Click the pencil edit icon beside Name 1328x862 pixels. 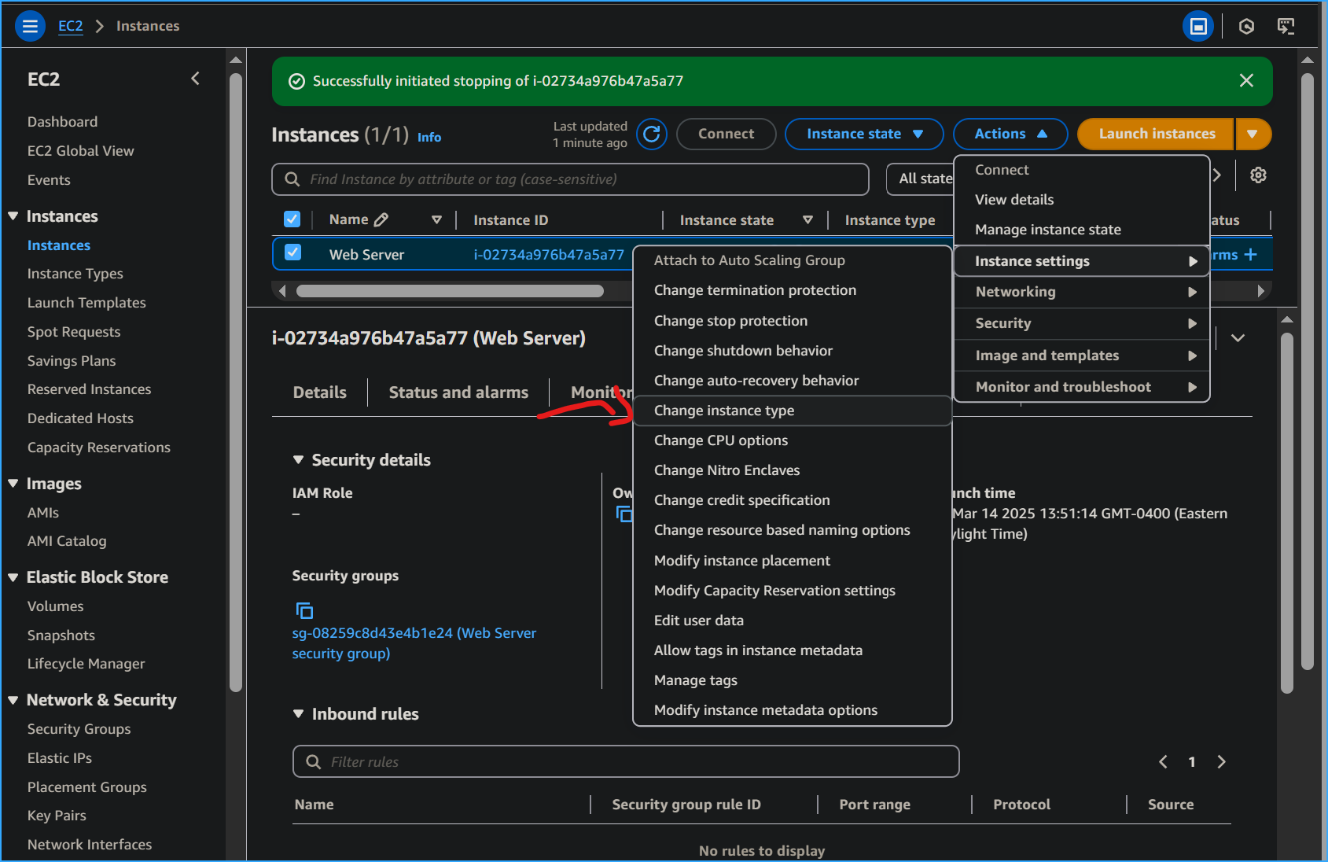coord(381,220)
